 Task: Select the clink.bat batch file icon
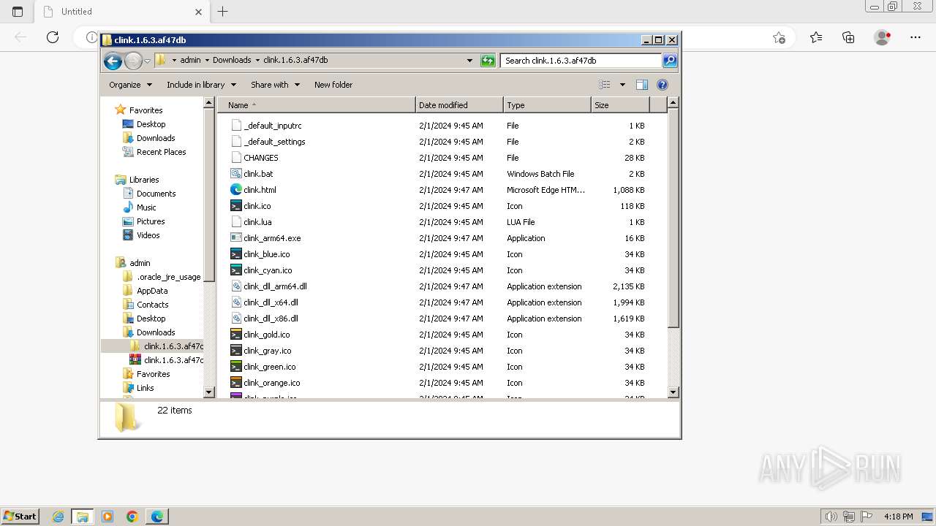[x=236, y=174]
